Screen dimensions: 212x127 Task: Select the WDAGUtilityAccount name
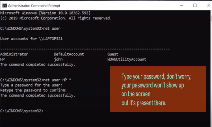point(127,59)
